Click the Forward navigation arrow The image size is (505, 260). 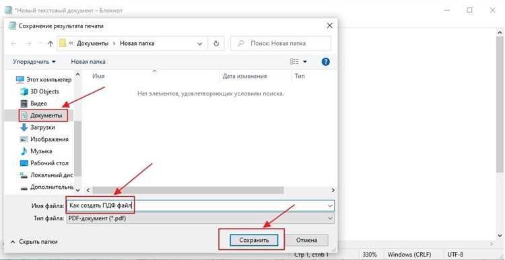tap(28, 44)
